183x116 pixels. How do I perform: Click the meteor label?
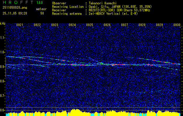pos(41,9)
